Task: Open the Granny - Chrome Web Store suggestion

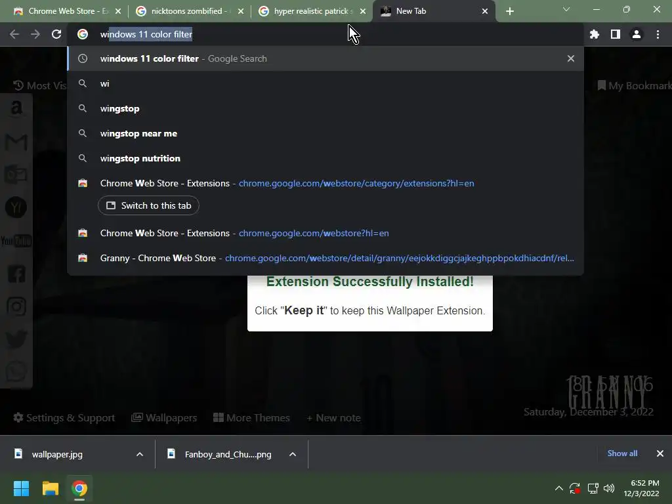Action: coord(325,258)
